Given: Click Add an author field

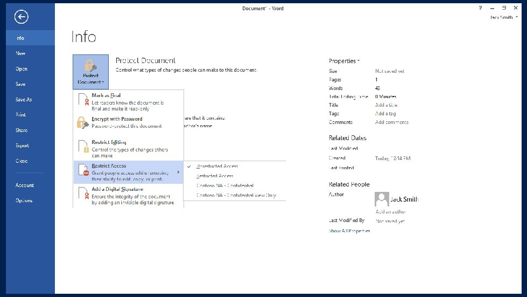Looking at the screenshot, I should tap(391, 212).
